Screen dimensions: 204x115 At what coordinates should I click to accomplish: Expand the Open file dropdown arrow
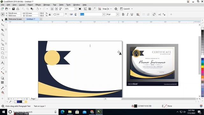pos(10,9)
